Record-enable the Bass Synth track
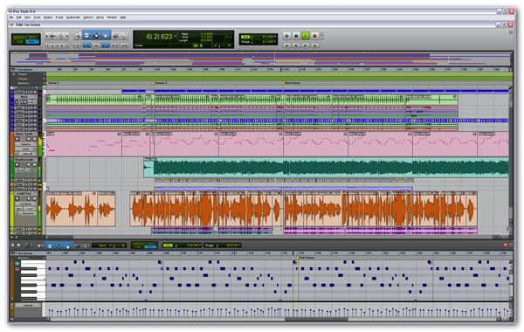Image resolution: width=524 pixels, height=332 pixels. pyautogui.click(x=17, y=139)
